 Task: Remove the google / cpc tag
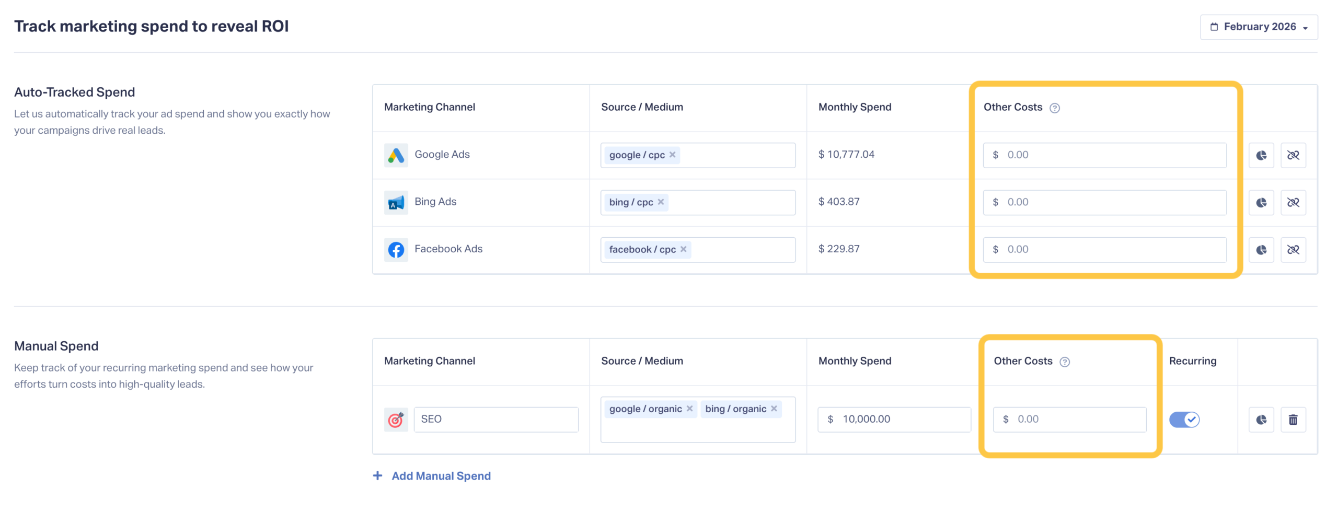click(672, 155)
